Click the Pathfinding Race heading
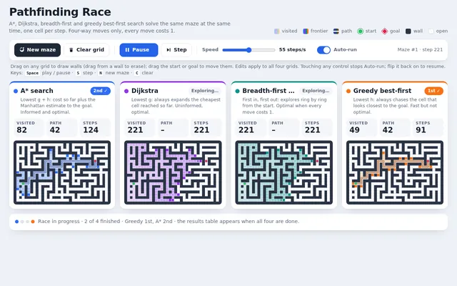The height and width of the screenshot is (286, 457). pyautogui.click(x=60, y=12)
